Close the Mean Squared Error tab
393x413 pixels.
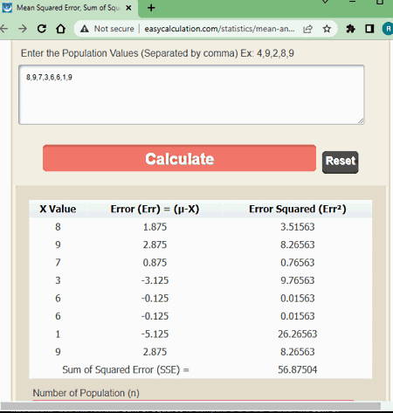coord(128,8)
